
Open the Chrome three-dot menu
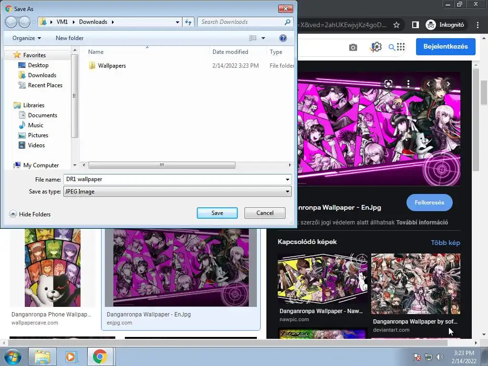pyautogui.click(x=478, y=25)
